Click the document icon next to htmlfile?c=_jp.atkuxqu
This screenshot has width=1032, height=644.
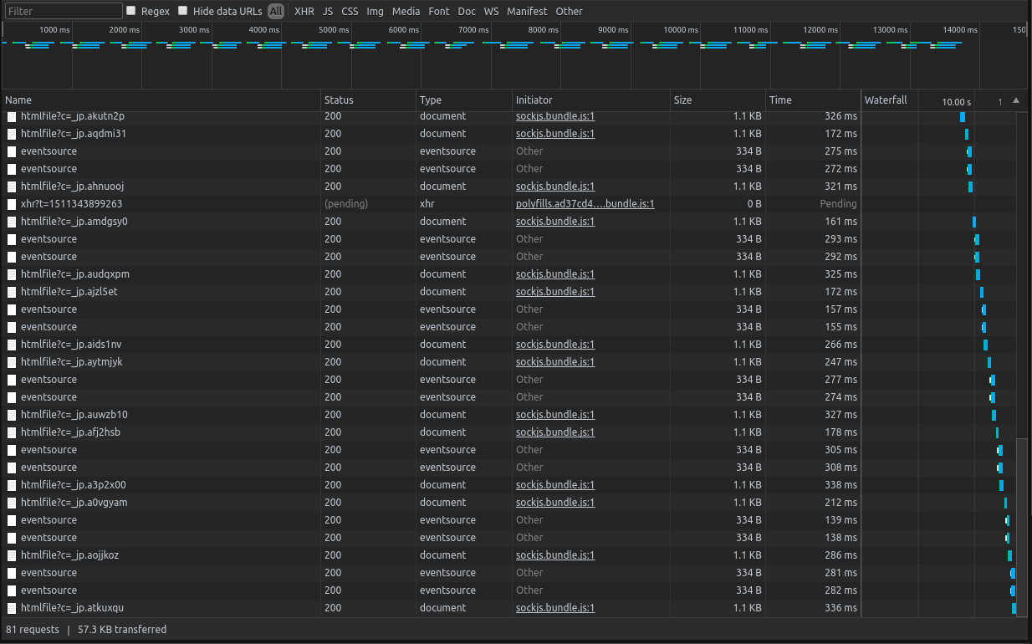pyautogui.click(x=11, y=607)
